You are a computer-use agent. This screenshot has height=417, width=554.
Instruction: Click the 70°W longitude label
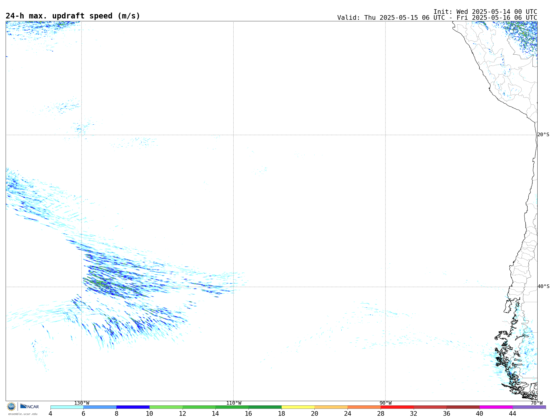(x=537, y=403)
